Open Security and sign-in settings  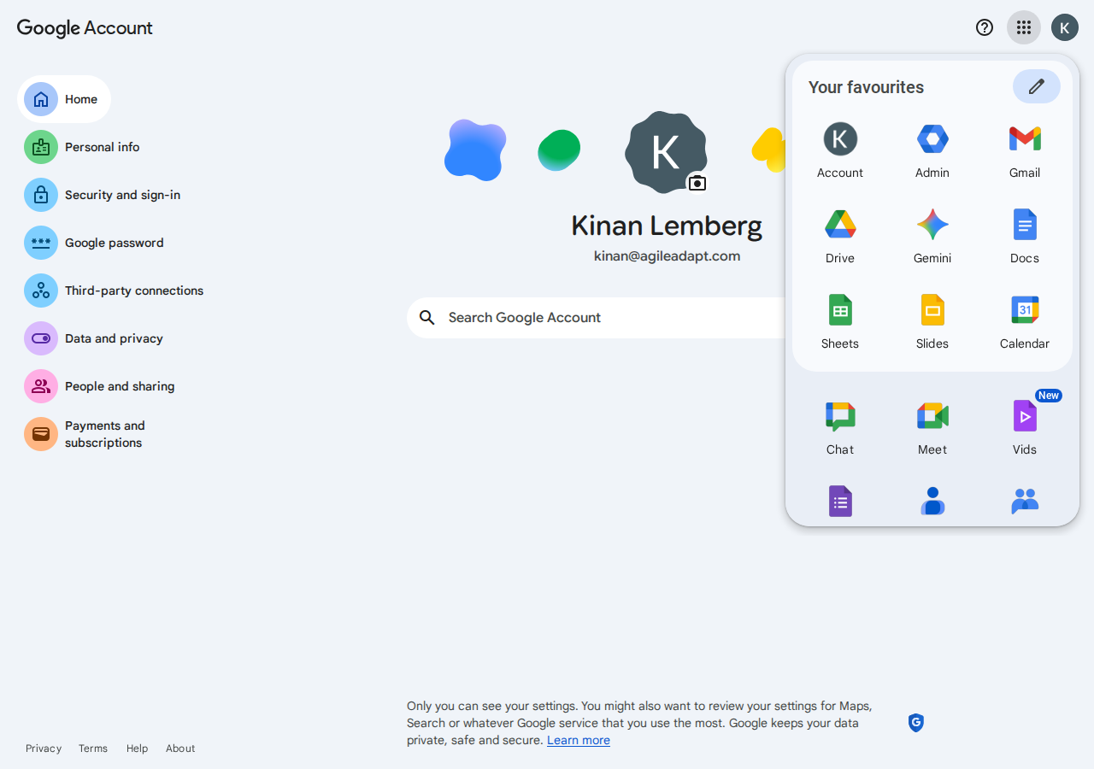pos(122,195)
